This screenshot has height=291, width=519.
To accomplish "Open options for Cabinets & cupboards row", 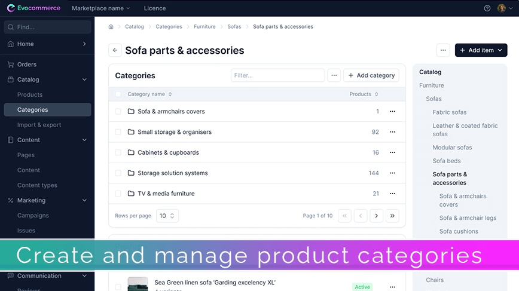I will pyautogui.click(x=392, y=152).
